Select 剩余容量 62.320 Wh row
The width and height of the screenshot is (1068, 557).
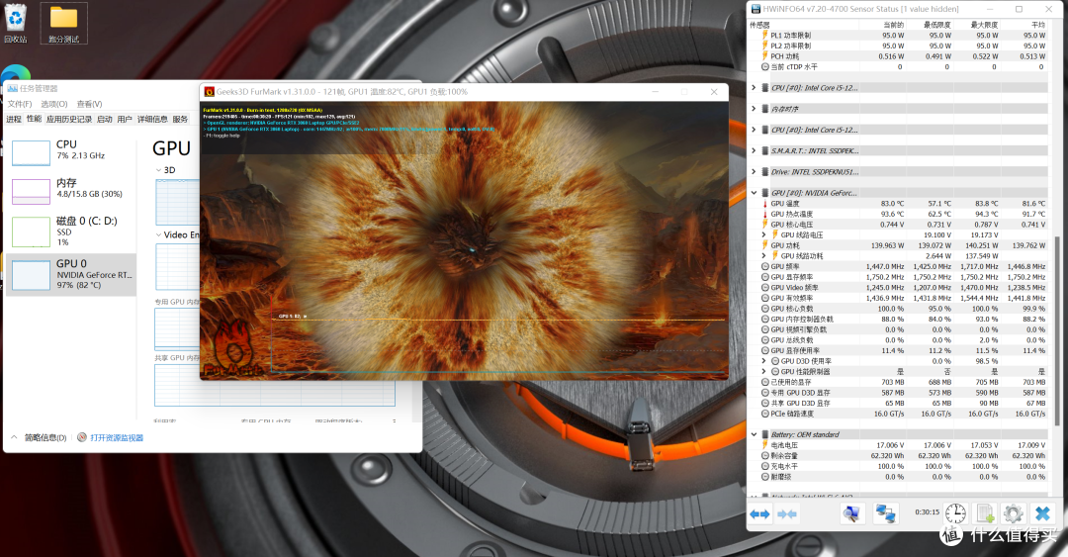[x=898, y=455]
